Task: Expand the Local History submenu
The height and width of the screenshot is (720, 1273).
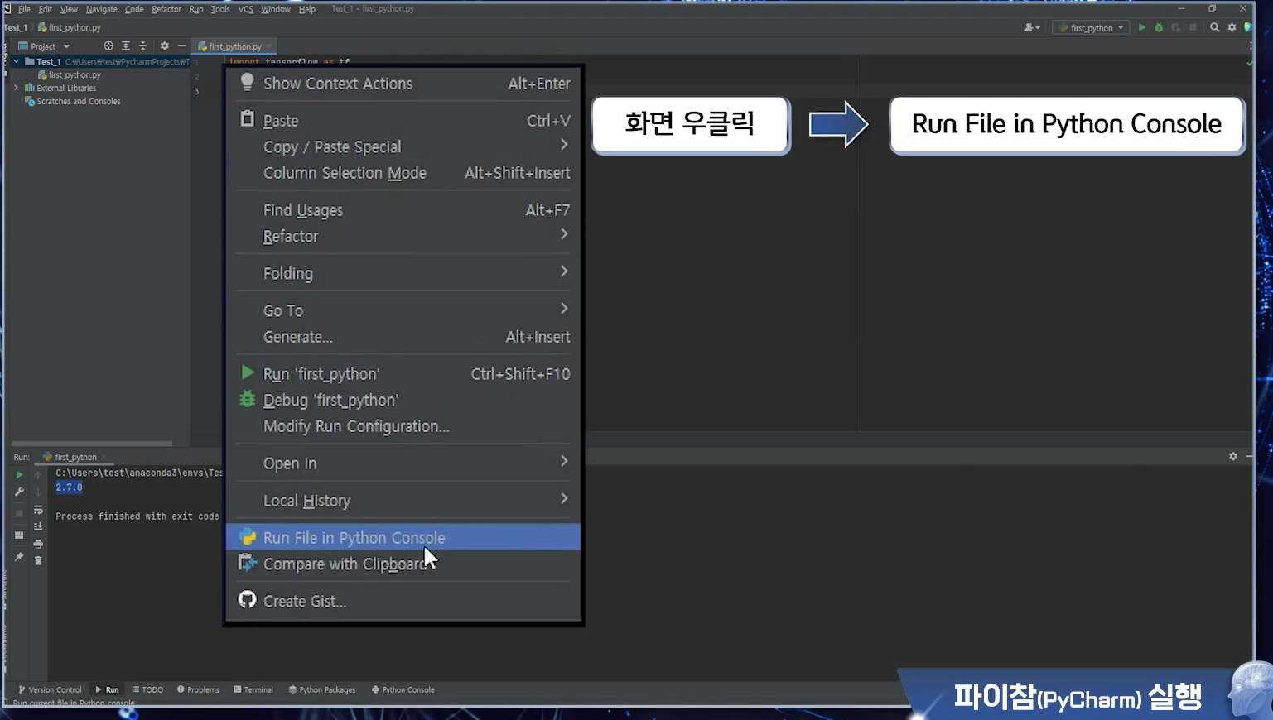Action: (403, 501)
